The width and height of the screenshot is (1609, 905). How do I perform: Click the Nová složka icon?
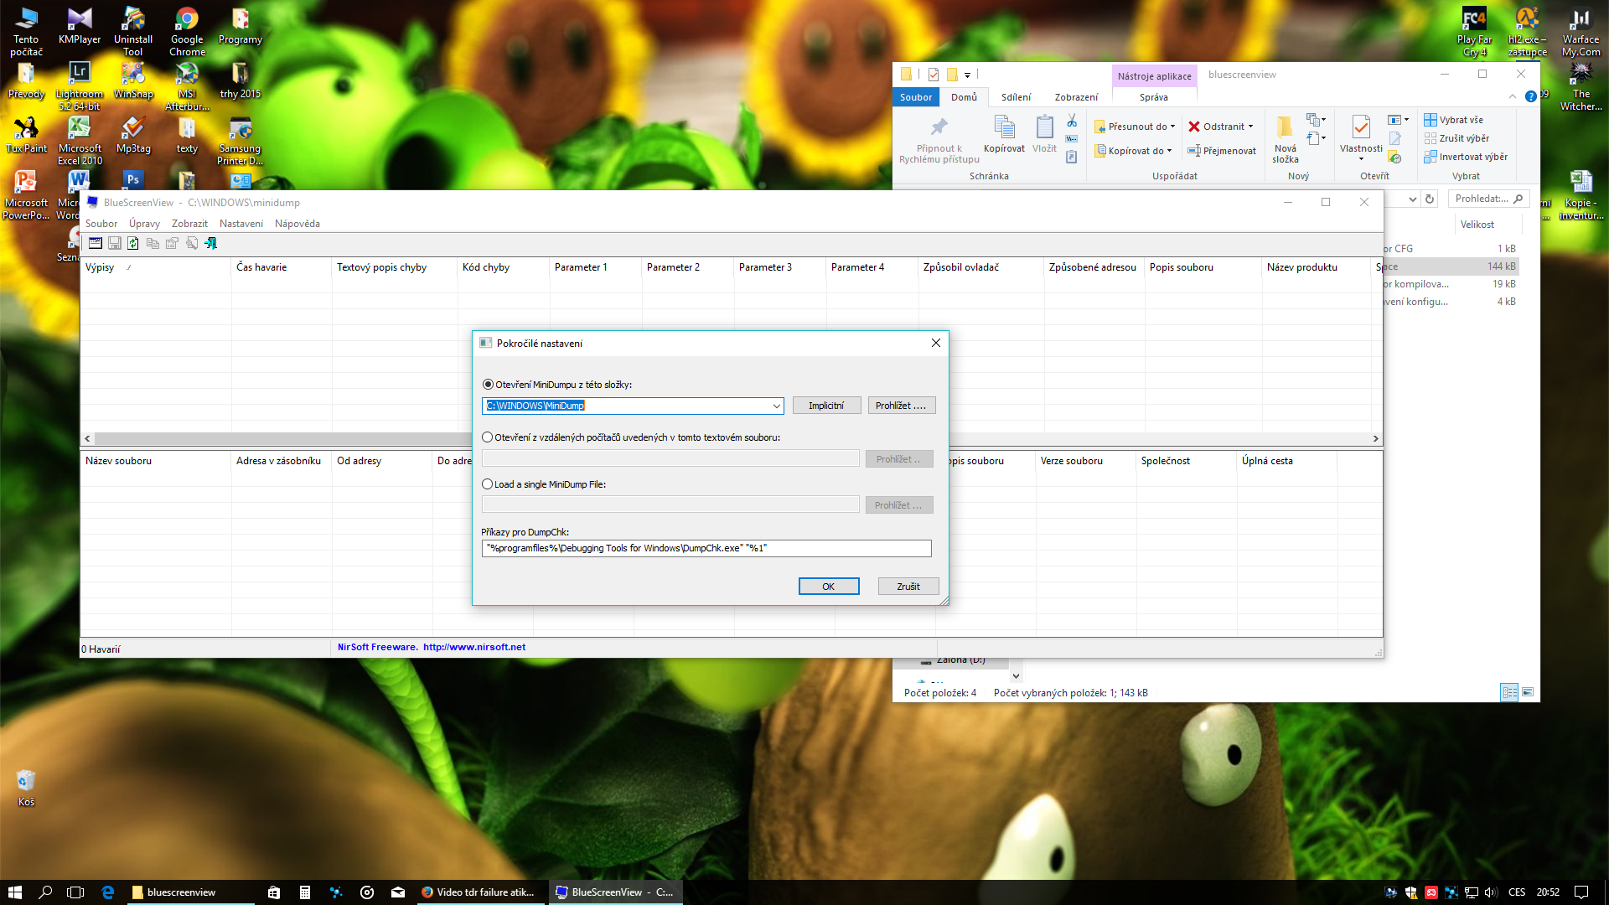click(1285, 128)
